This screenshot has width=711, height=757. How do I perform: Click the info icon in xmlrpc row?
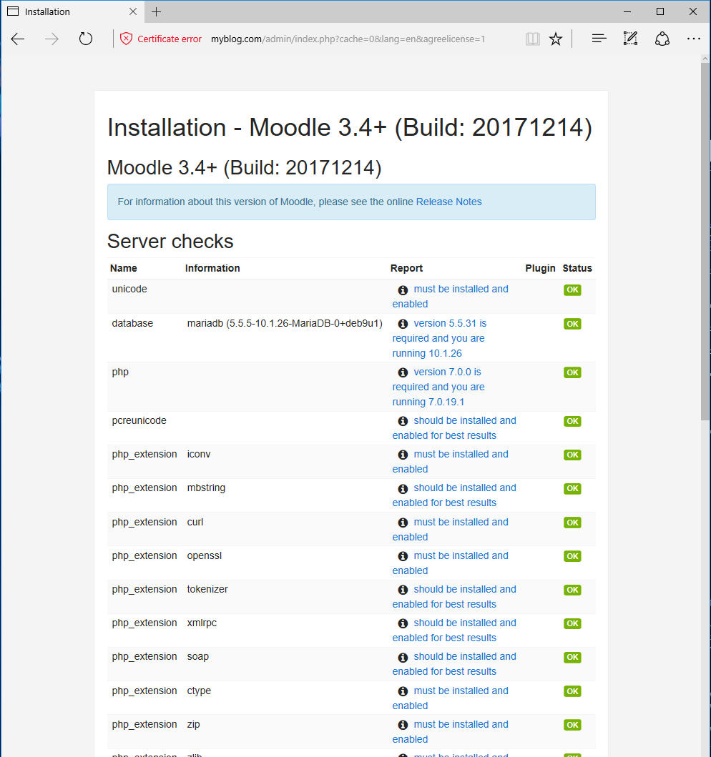[403, 624]
